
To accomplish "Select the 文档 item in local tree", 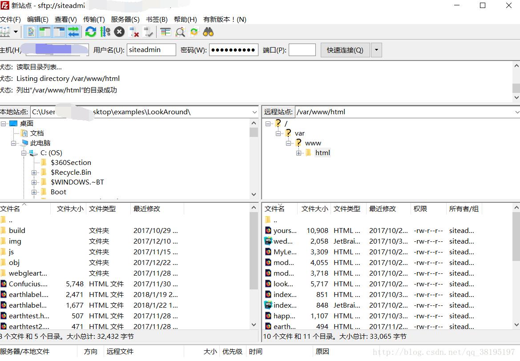I will pos(37,133).
